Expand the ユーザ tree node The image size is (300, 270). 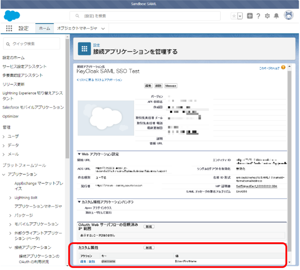[x=4, y=137]
